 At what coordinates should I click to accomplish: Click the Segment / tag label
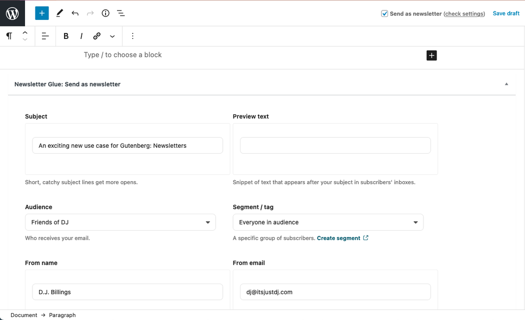tap(253, 207)
